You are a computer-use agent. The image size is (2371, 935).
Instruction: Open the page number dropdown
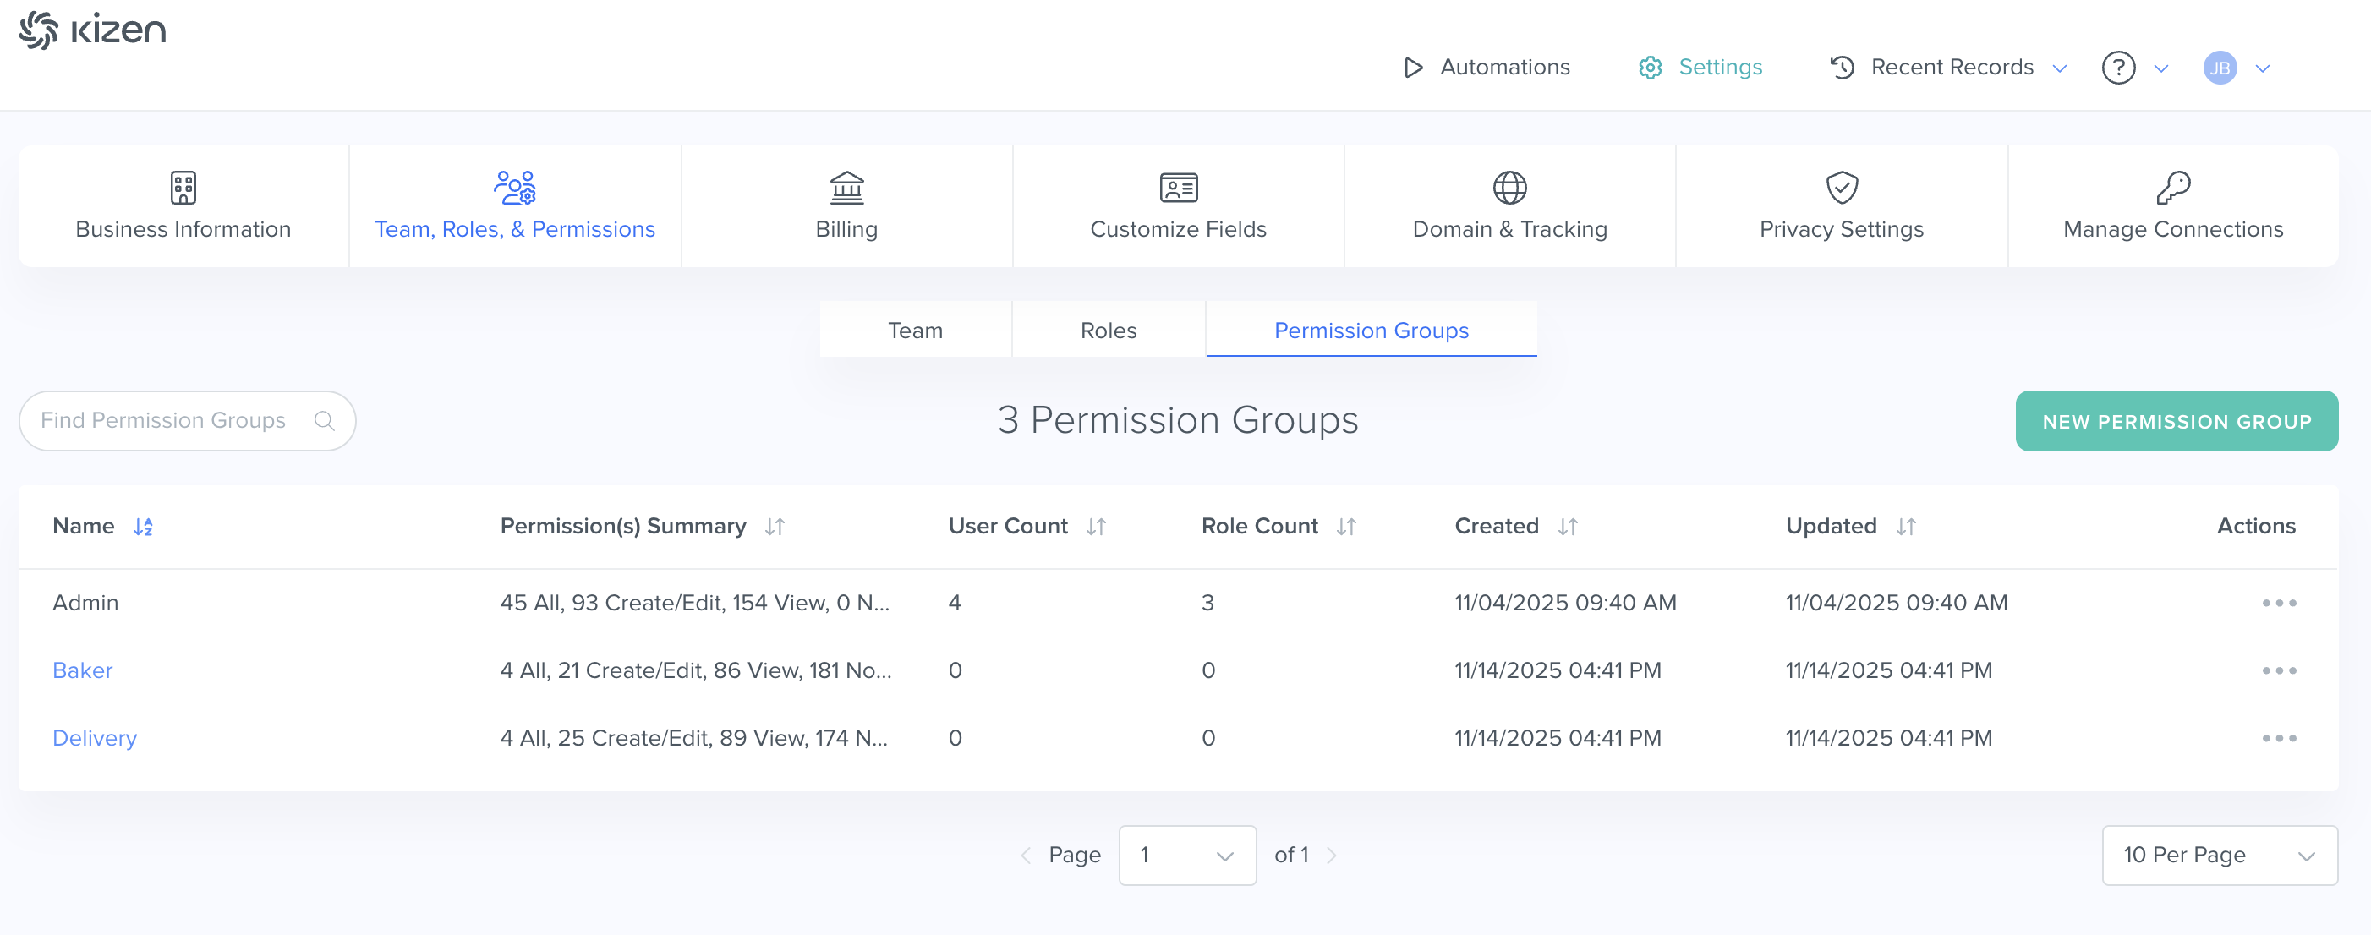click(x=1186, y=855)
